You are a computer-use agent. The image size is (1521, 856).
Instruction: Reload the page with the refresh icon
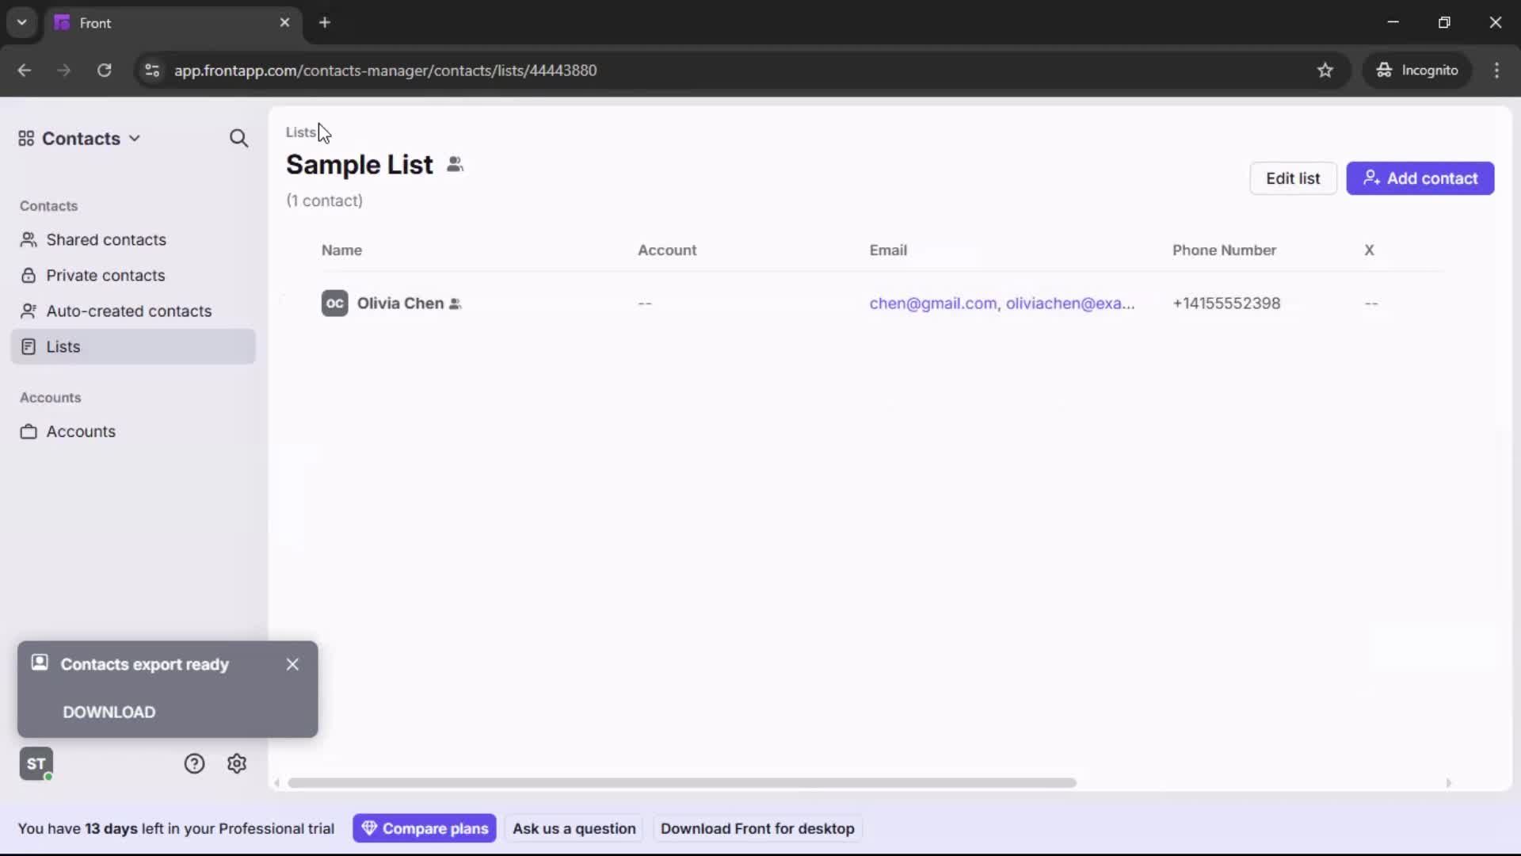pos(104,71)
